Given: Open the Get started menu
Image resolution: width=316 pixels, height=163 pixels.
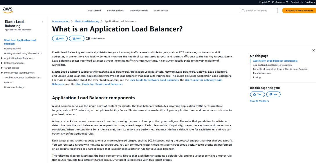Looking at the screenshot, I should point(94,11).
